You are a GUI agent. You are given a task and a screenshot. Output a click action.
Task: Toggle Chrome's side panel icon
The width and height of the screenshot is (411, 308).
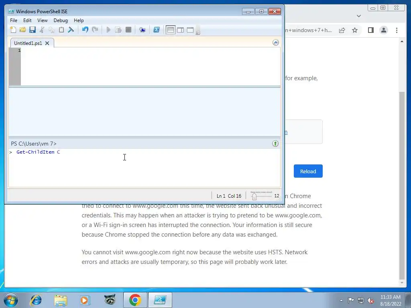370,30
